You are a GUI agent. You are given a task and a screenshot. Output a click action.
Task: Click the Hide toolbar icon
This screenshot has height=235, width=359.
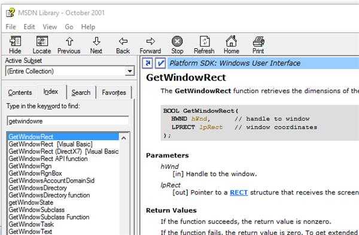pyautogui.click(x=15, y=45)
